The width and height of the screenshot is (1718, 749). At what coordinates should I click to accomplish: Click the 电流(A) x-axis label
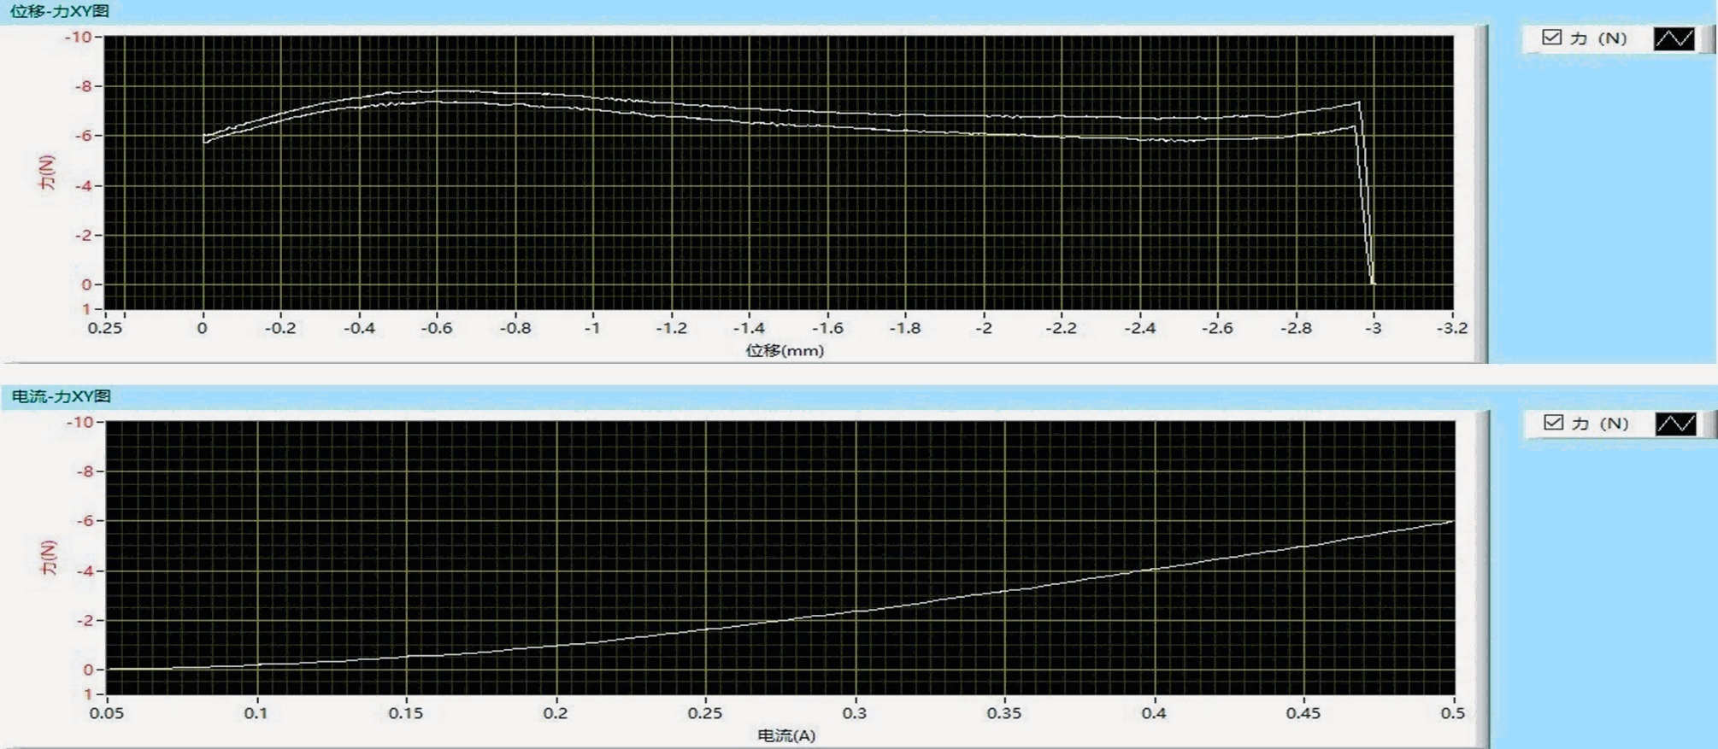tap(786, 735)
